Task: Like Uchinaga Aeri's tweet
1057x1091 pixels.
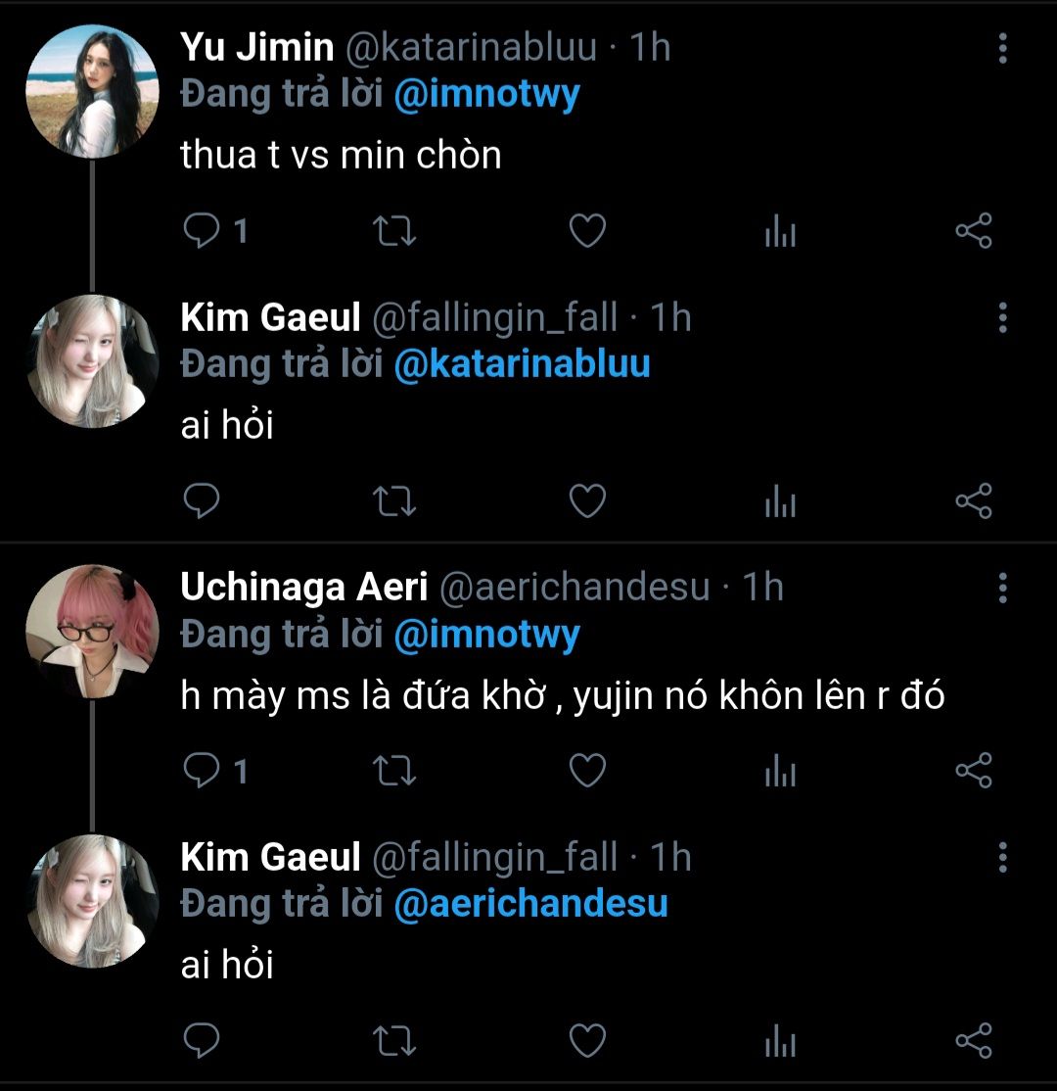Action: click(587, 772)
